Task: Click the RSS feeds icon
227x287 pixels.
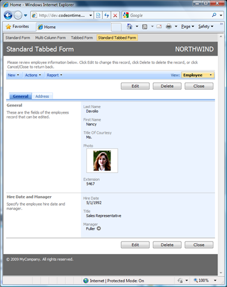Action: point(145,26)
